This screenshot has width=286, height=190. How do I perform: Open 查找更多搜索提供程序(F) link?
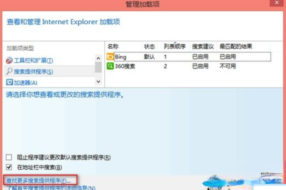pyautogui.click(x=39, y=181)
